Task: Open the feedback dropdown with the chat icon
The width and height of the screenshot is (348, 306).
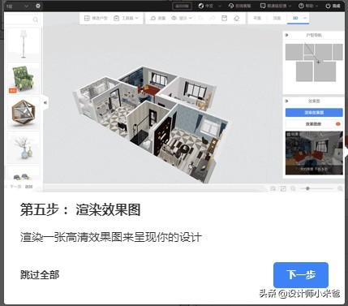Action: pos(276,6)
